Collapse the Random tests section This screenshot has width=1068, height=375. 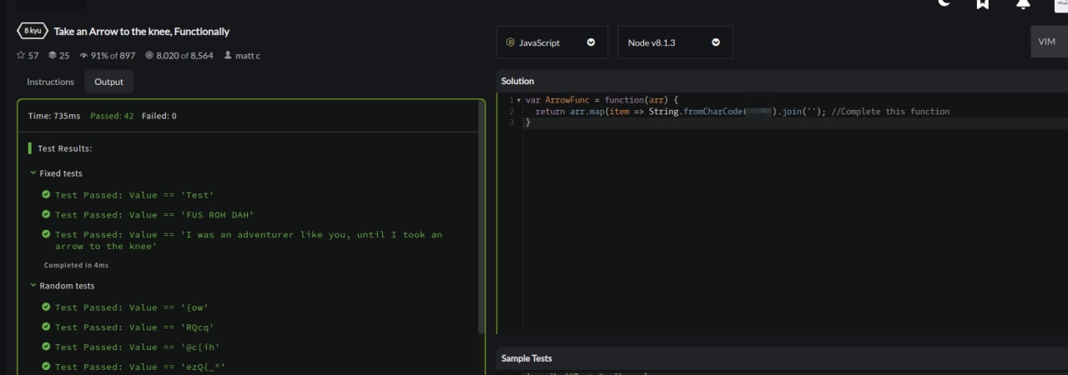point(62,286)
